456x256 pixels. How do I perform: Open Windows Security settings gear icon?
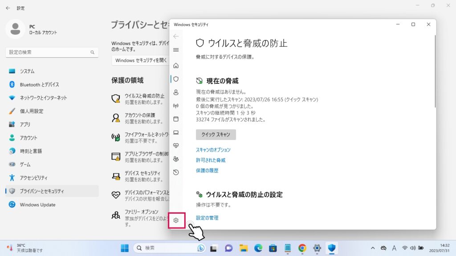176,220
